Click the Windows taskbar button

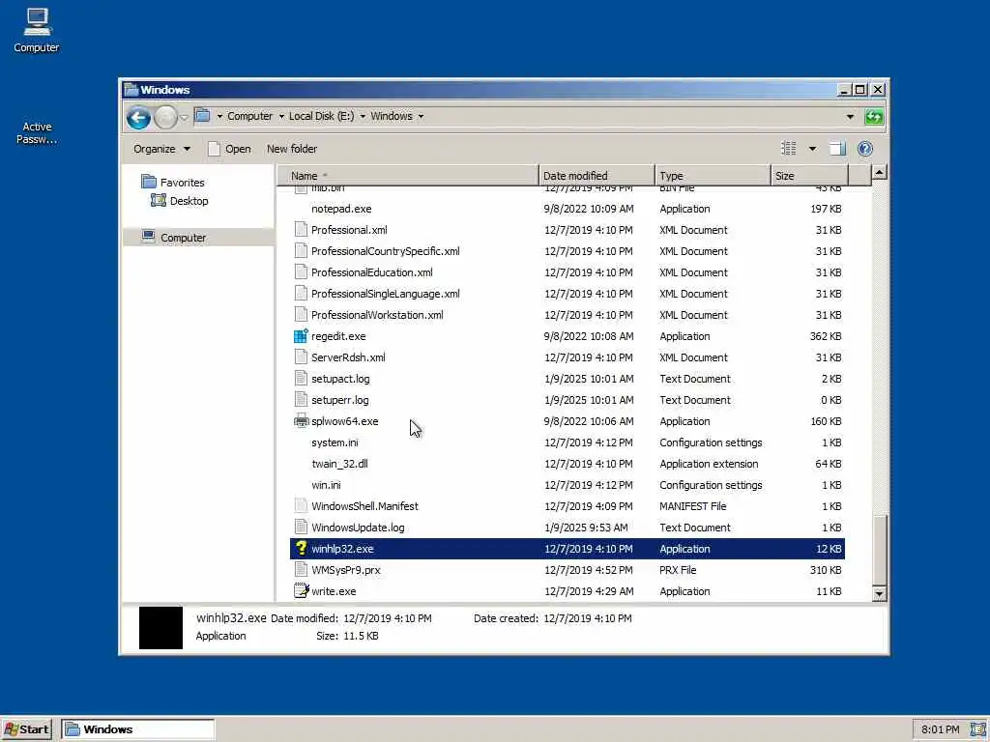coord(138,729)
